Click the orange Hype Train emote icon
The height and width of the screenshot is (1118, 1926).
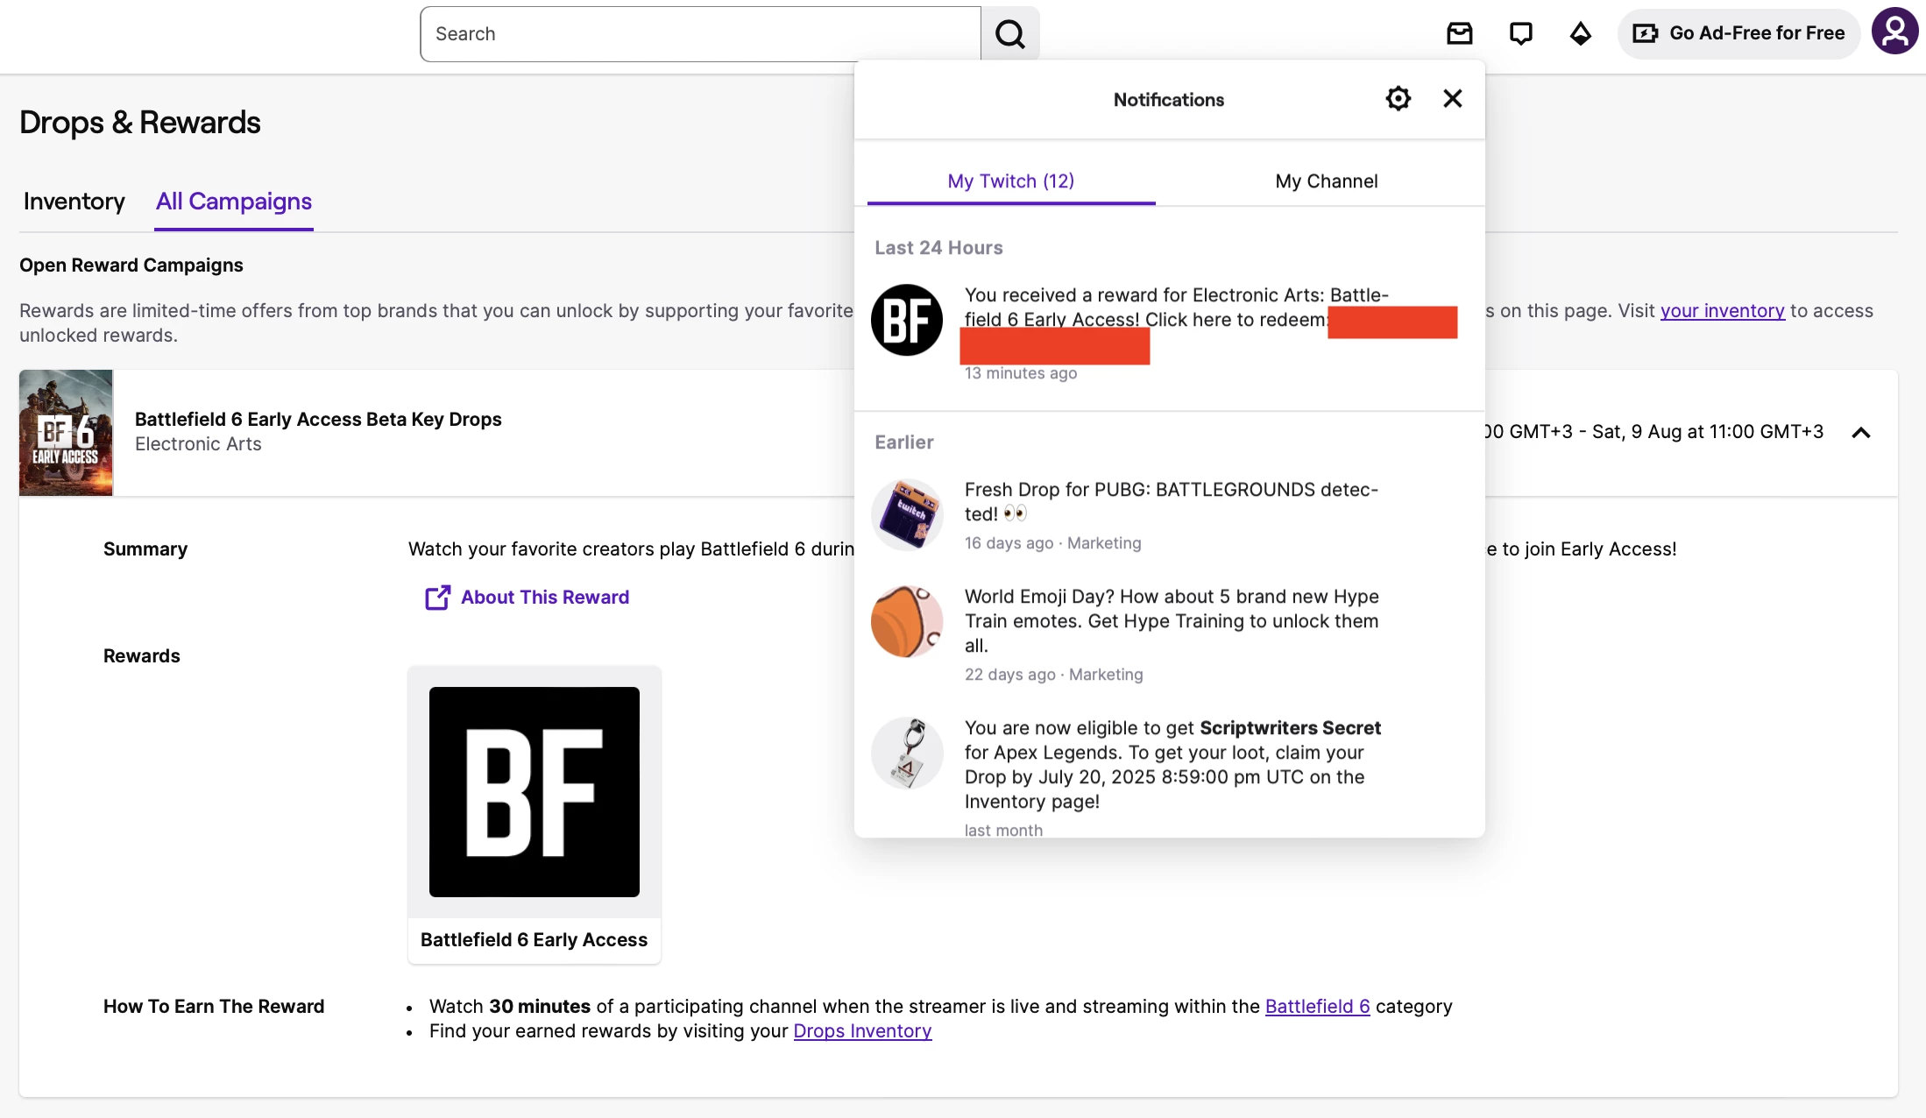pos(906,621)
